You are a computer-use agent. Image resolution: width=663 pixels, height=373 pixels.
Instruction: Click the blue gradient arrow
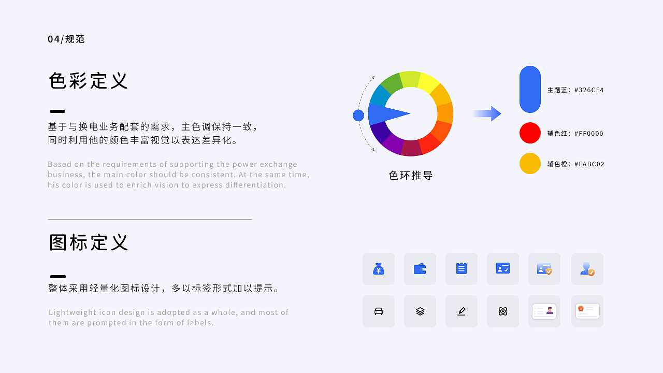[486, 114]
